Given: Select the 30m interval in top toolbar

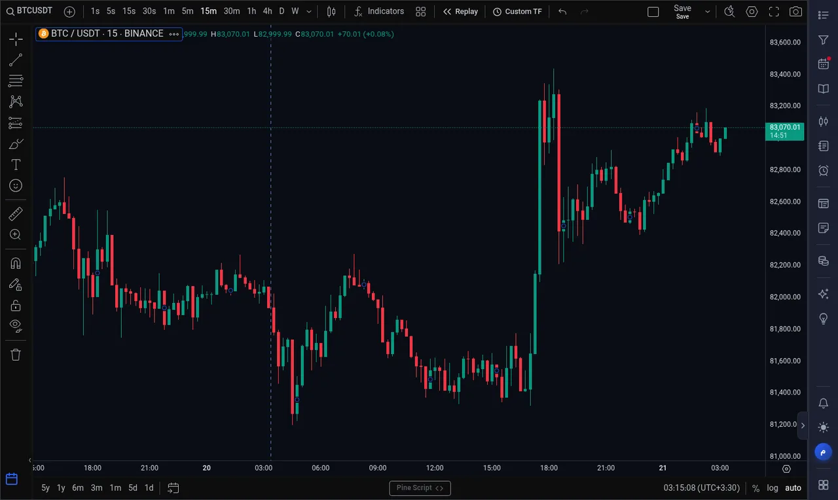Looking at the screenshot, I should [x=232, y=12].
